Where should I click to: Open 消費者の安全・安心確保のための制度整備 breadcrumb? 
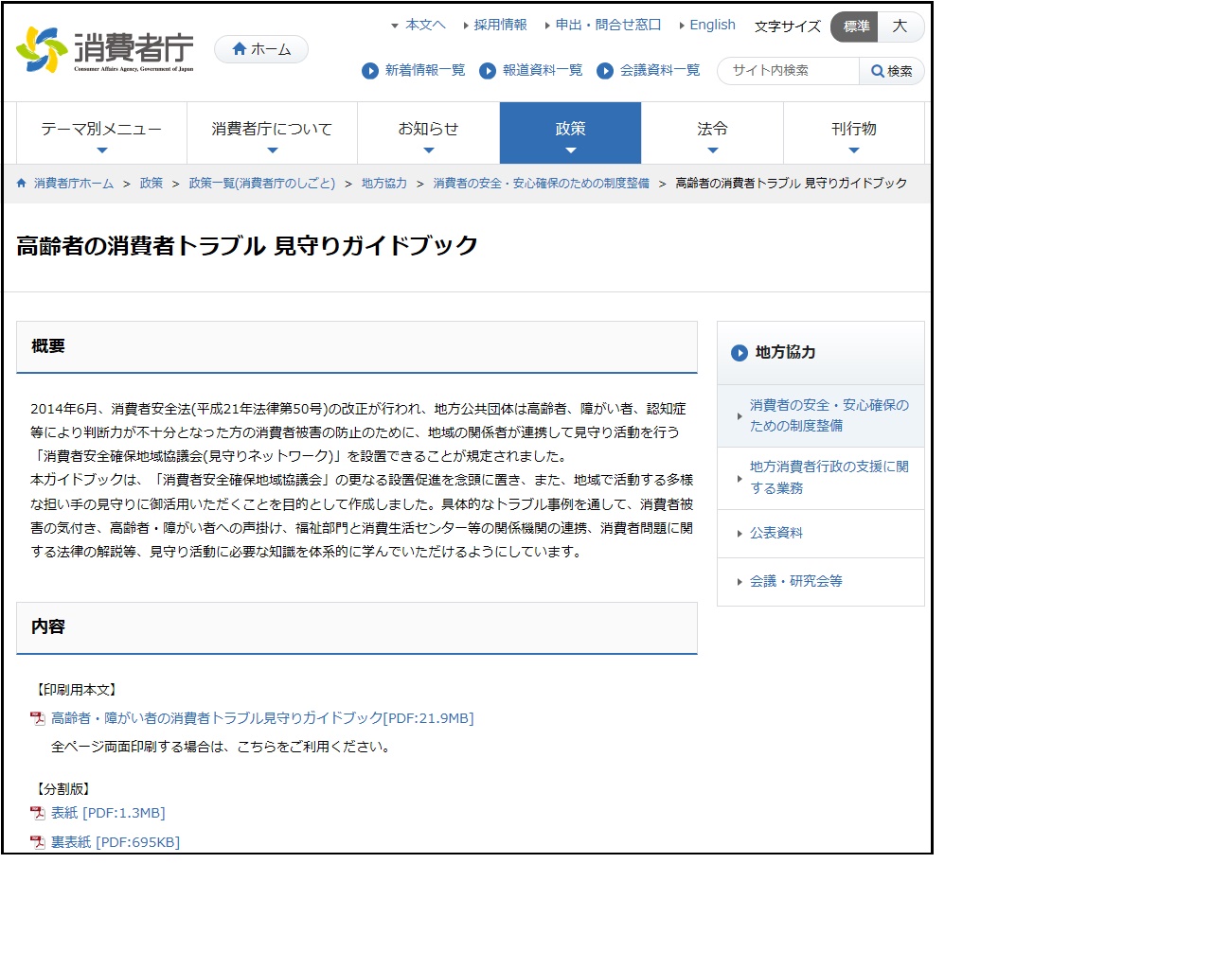[x=542, y=184]
